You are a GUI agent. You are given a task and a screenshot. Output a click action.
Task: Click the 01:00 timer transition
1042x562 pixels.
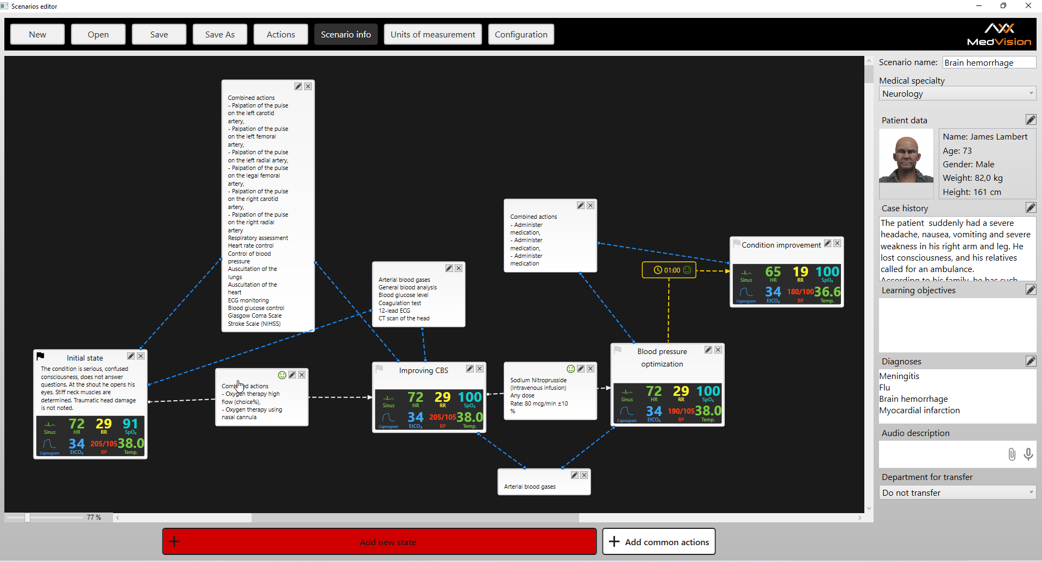(x=669, y=270)
